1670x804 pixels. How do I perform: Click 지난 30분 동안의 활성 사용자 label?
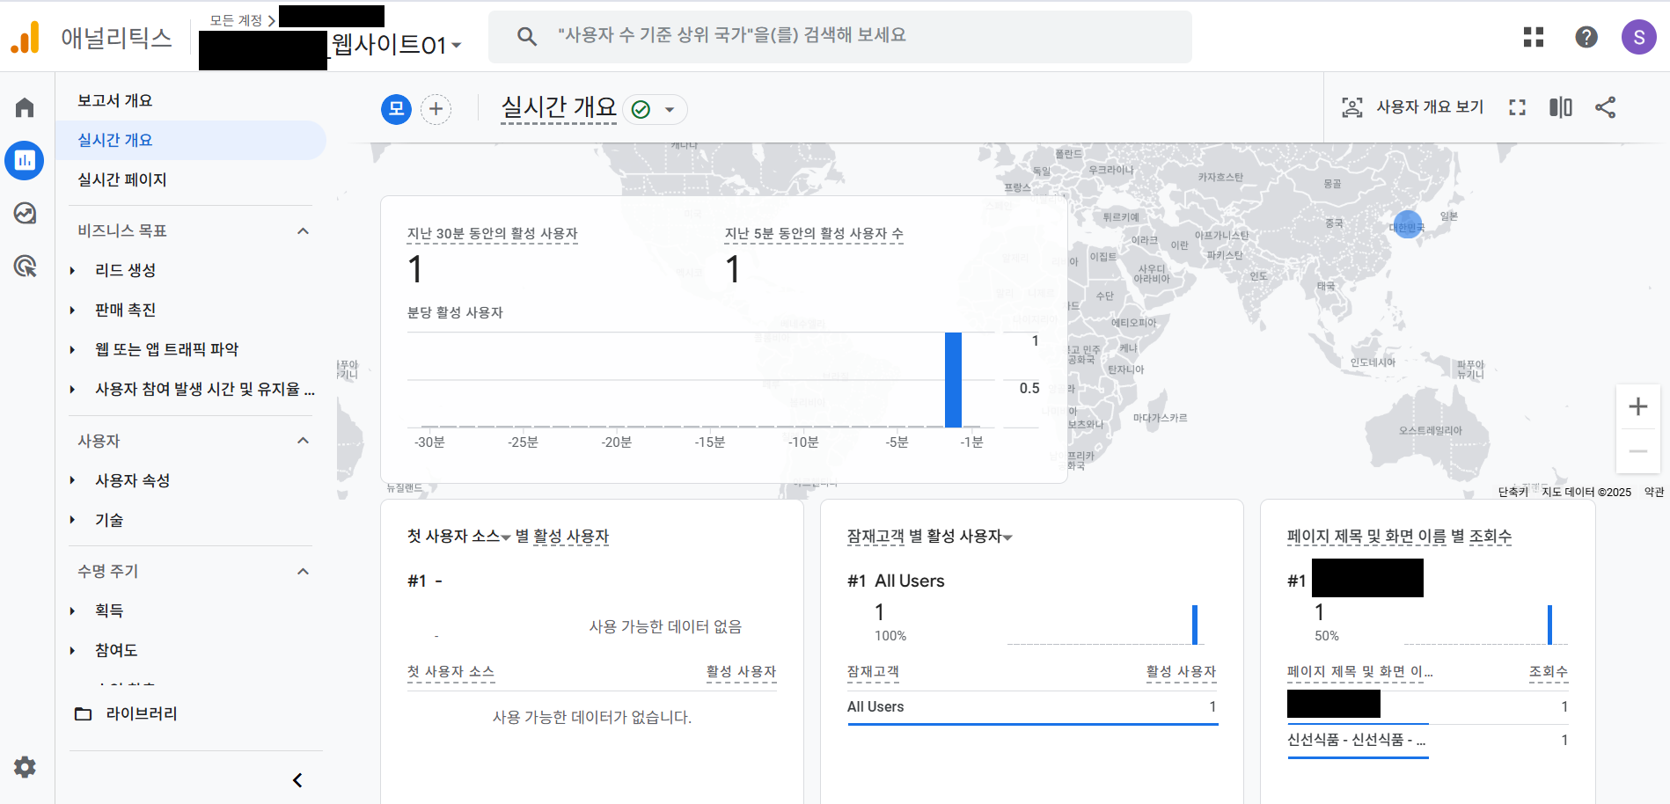click(492, 234)
